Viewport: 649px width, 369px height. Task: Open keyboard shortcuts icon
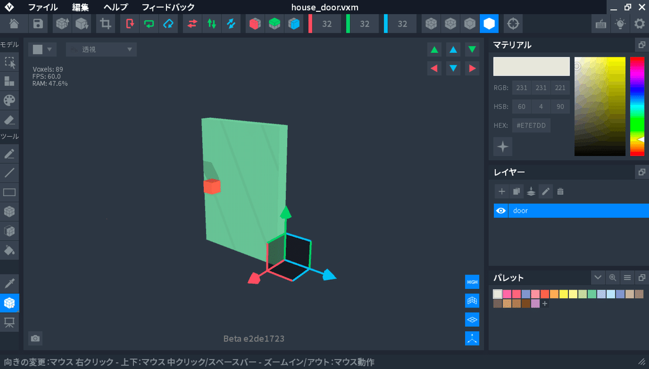[x=601, y=24]
